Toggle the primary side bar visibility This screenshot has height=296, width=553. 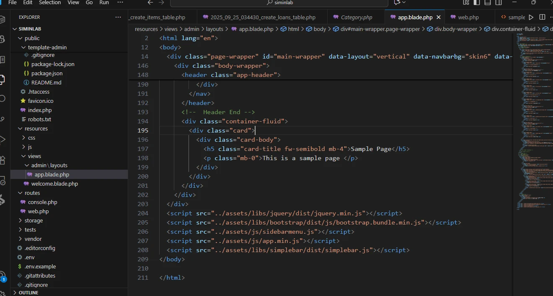coord(477,3)
